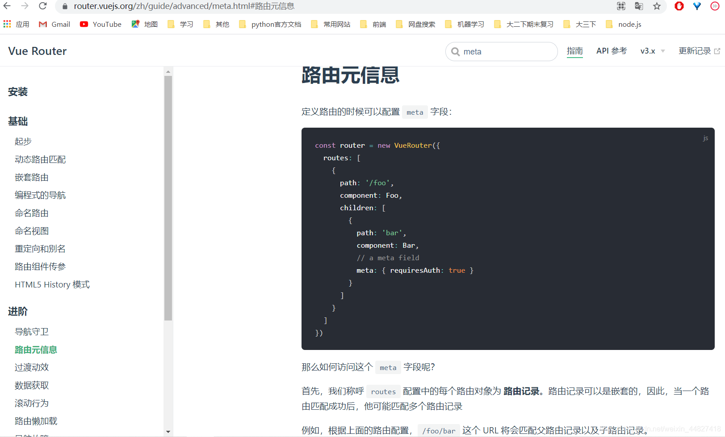Expand the 前端 bookmarks folder
This screenshot has width=725, height=437.
379,24
